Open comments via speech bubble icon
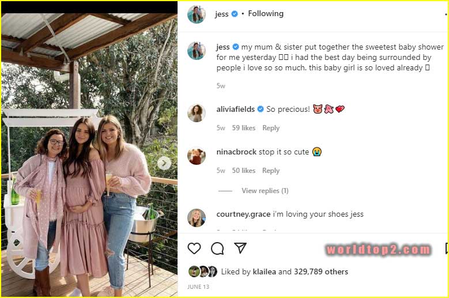The height and width of the screenshot is (298, 449). (x=217, y=248)
